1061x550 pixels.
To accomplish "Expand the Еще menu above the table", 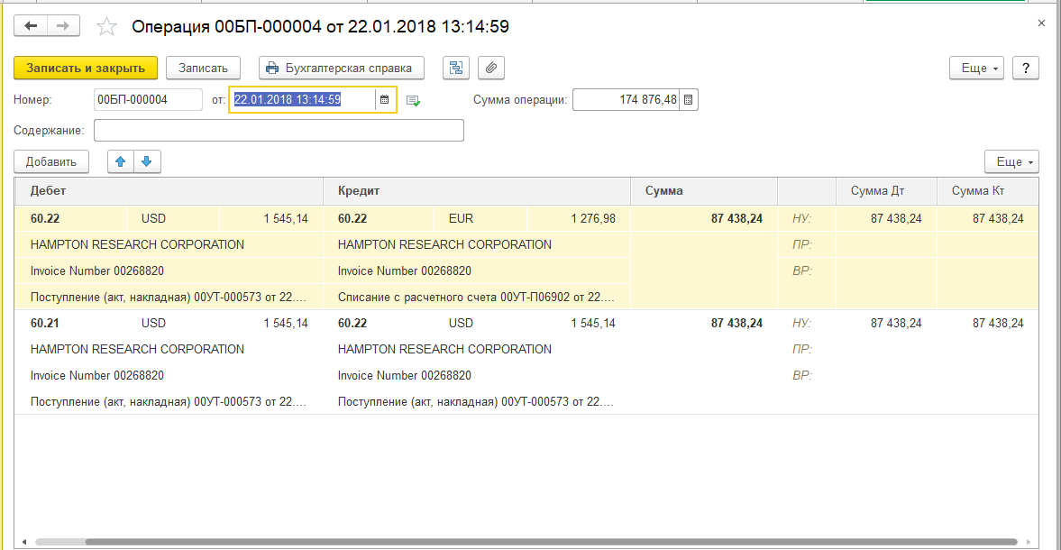I will pos(1011,162).
